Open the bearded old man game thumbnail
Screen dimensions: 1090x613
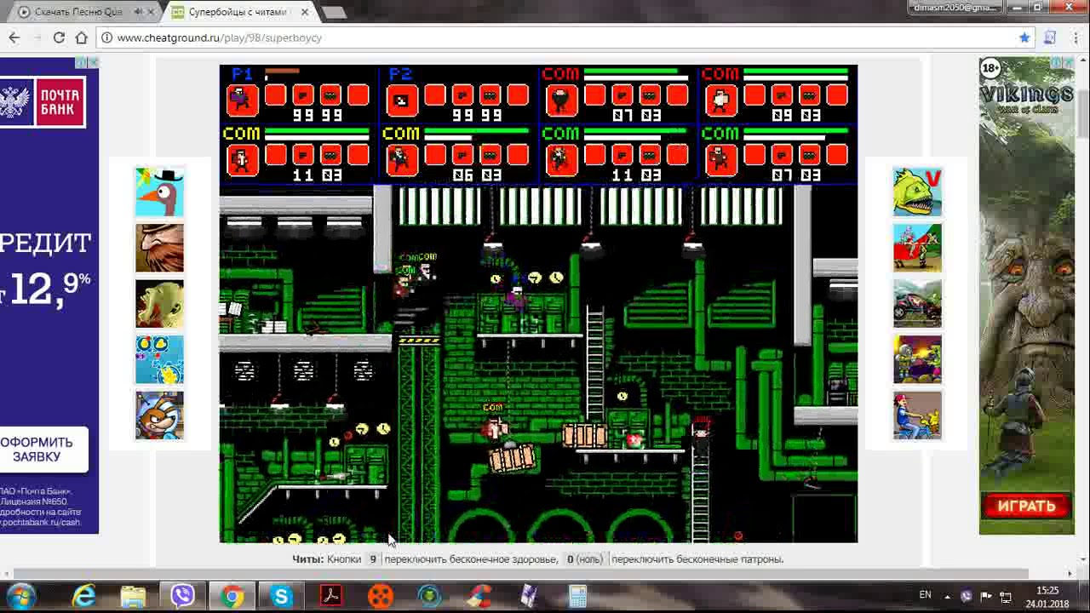click(x=159, y=248)
